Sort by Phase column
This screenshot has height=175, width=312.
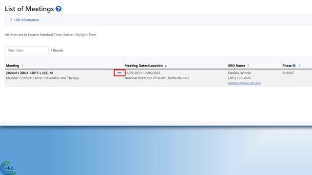click(299, 66)
